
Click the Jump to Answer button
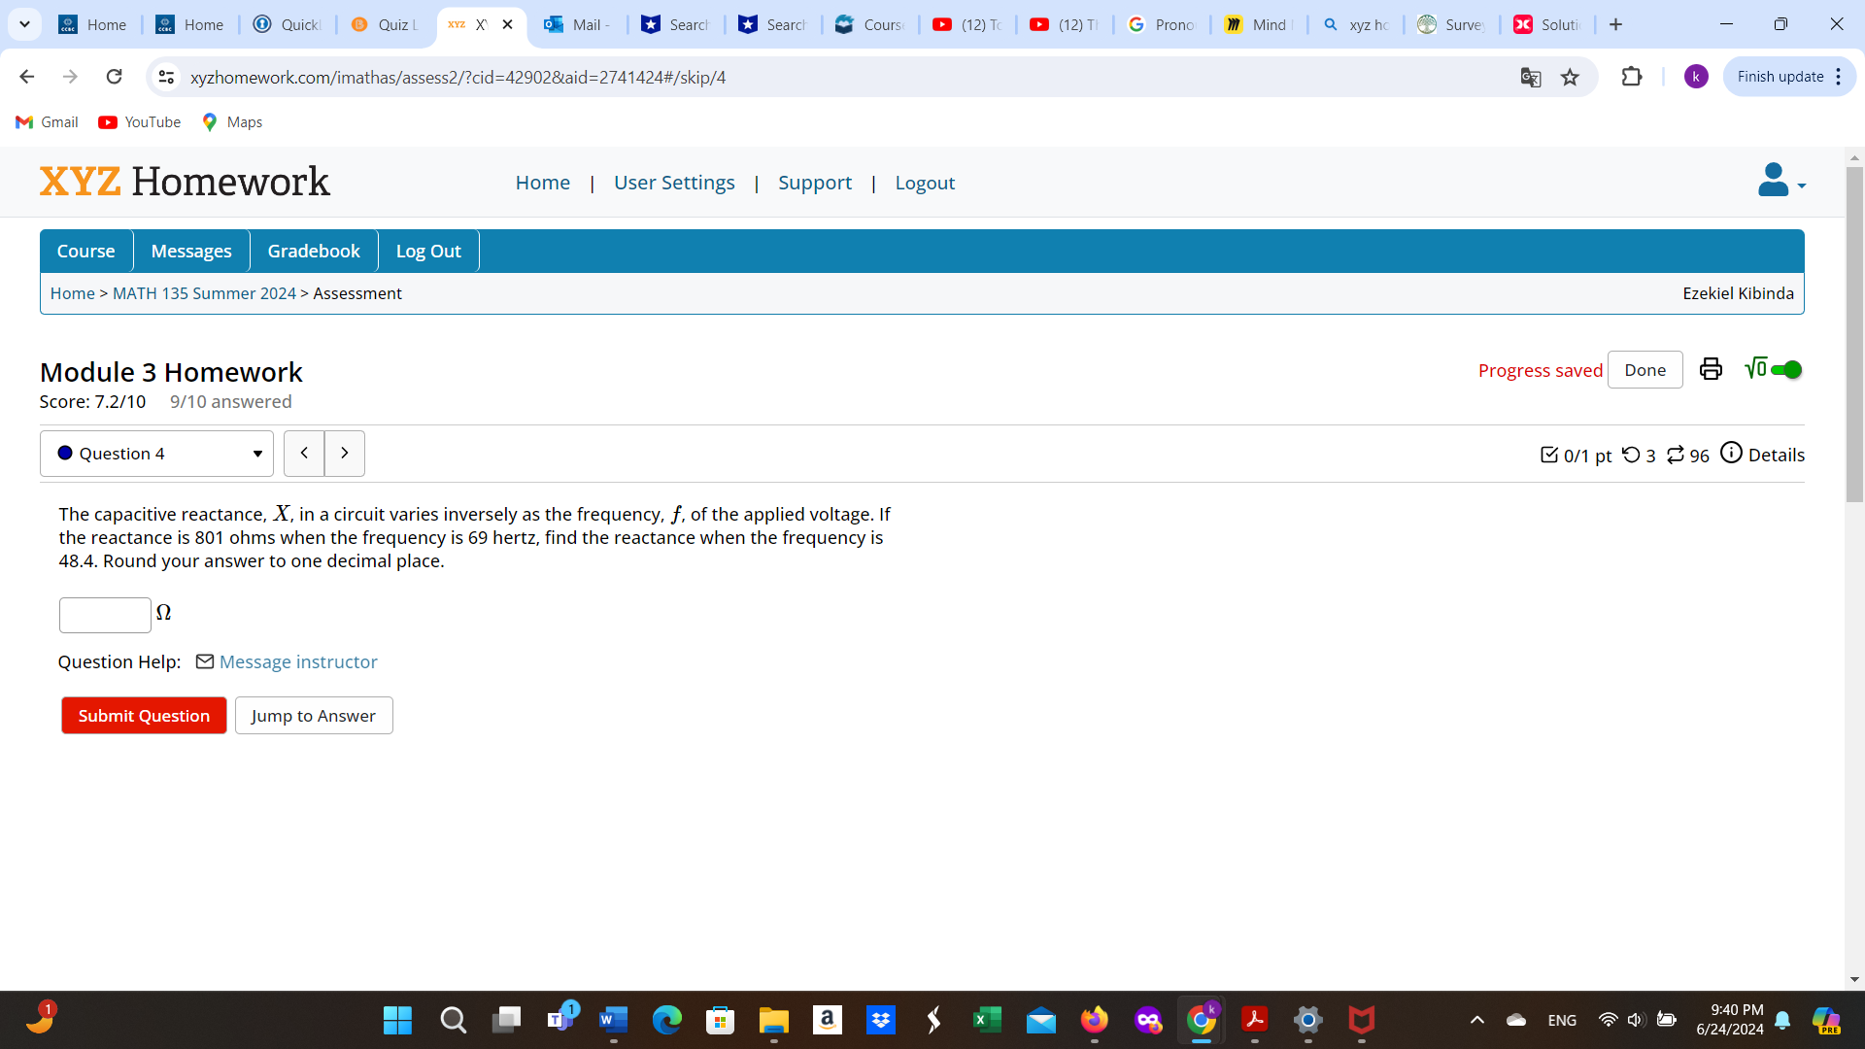pos(314,715)
